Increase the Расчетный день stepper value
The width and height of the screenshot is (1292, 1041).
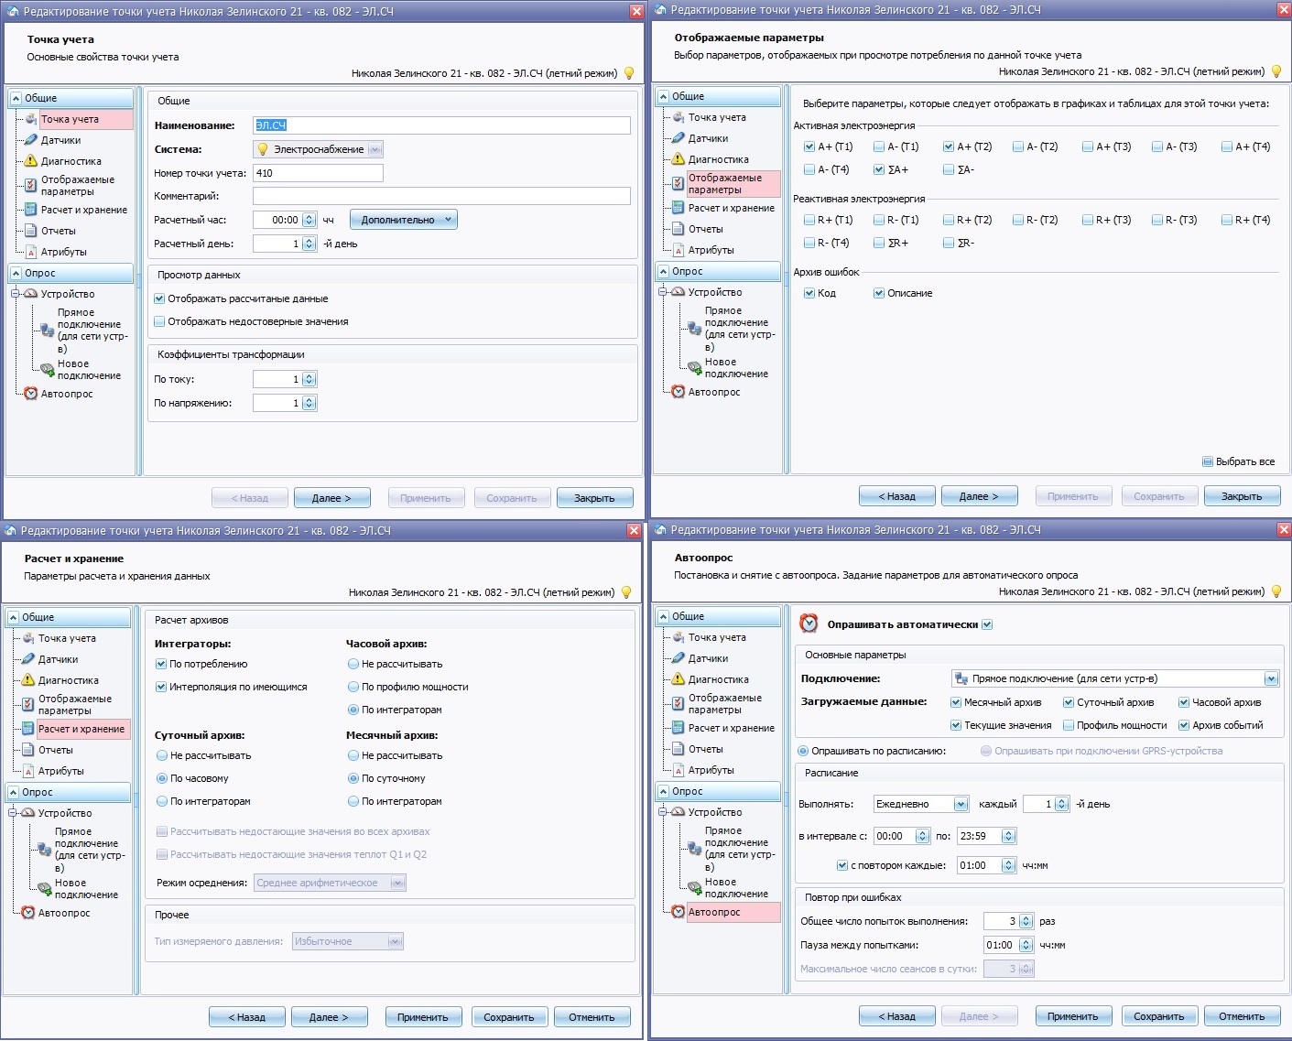(x=309, y=241)
